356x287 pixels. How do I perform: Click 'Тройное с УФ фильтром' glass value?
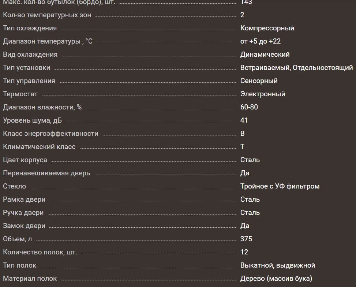(x=280, y=186)
